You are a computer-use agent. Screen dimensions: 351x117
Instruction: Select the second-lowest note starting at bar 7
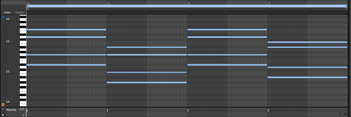pos(307,67)
